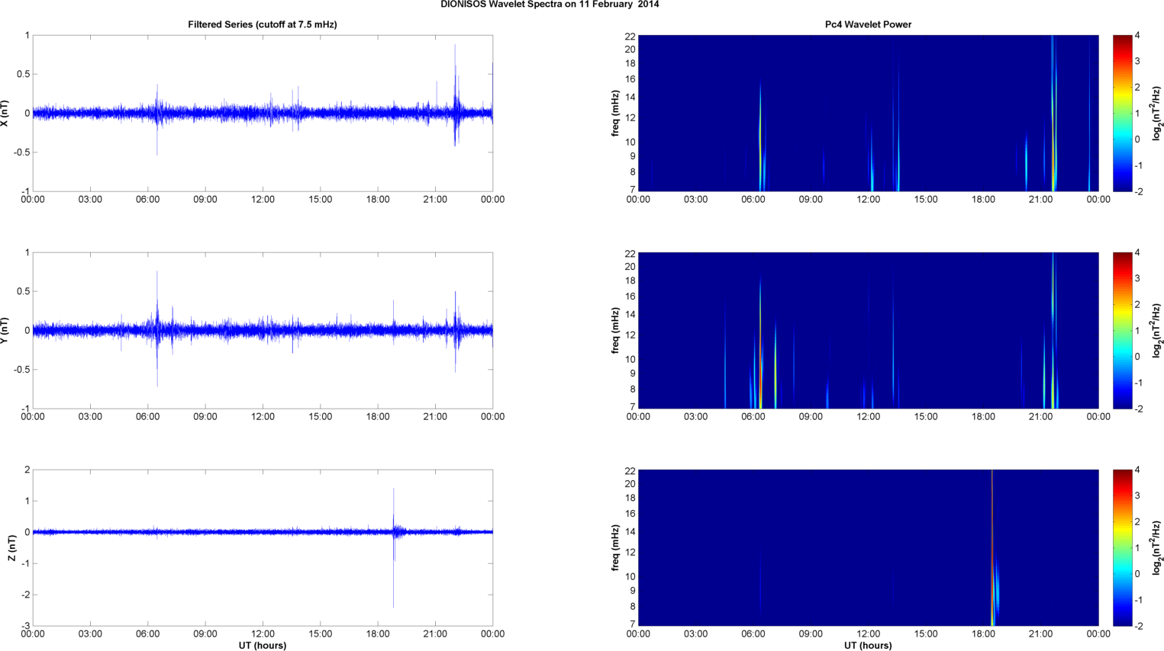The height and width of the screenshot is (651, 1164).
Task: Click the Z (nT) axis label
Action: 12,547
